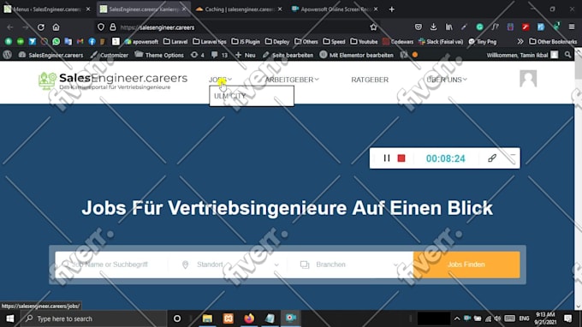Open the 4 updates admin bar icon

(x=197, y=55)
